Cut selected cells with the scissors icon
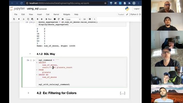Screen dimensions: 183x103 click(x=24, y=19)
